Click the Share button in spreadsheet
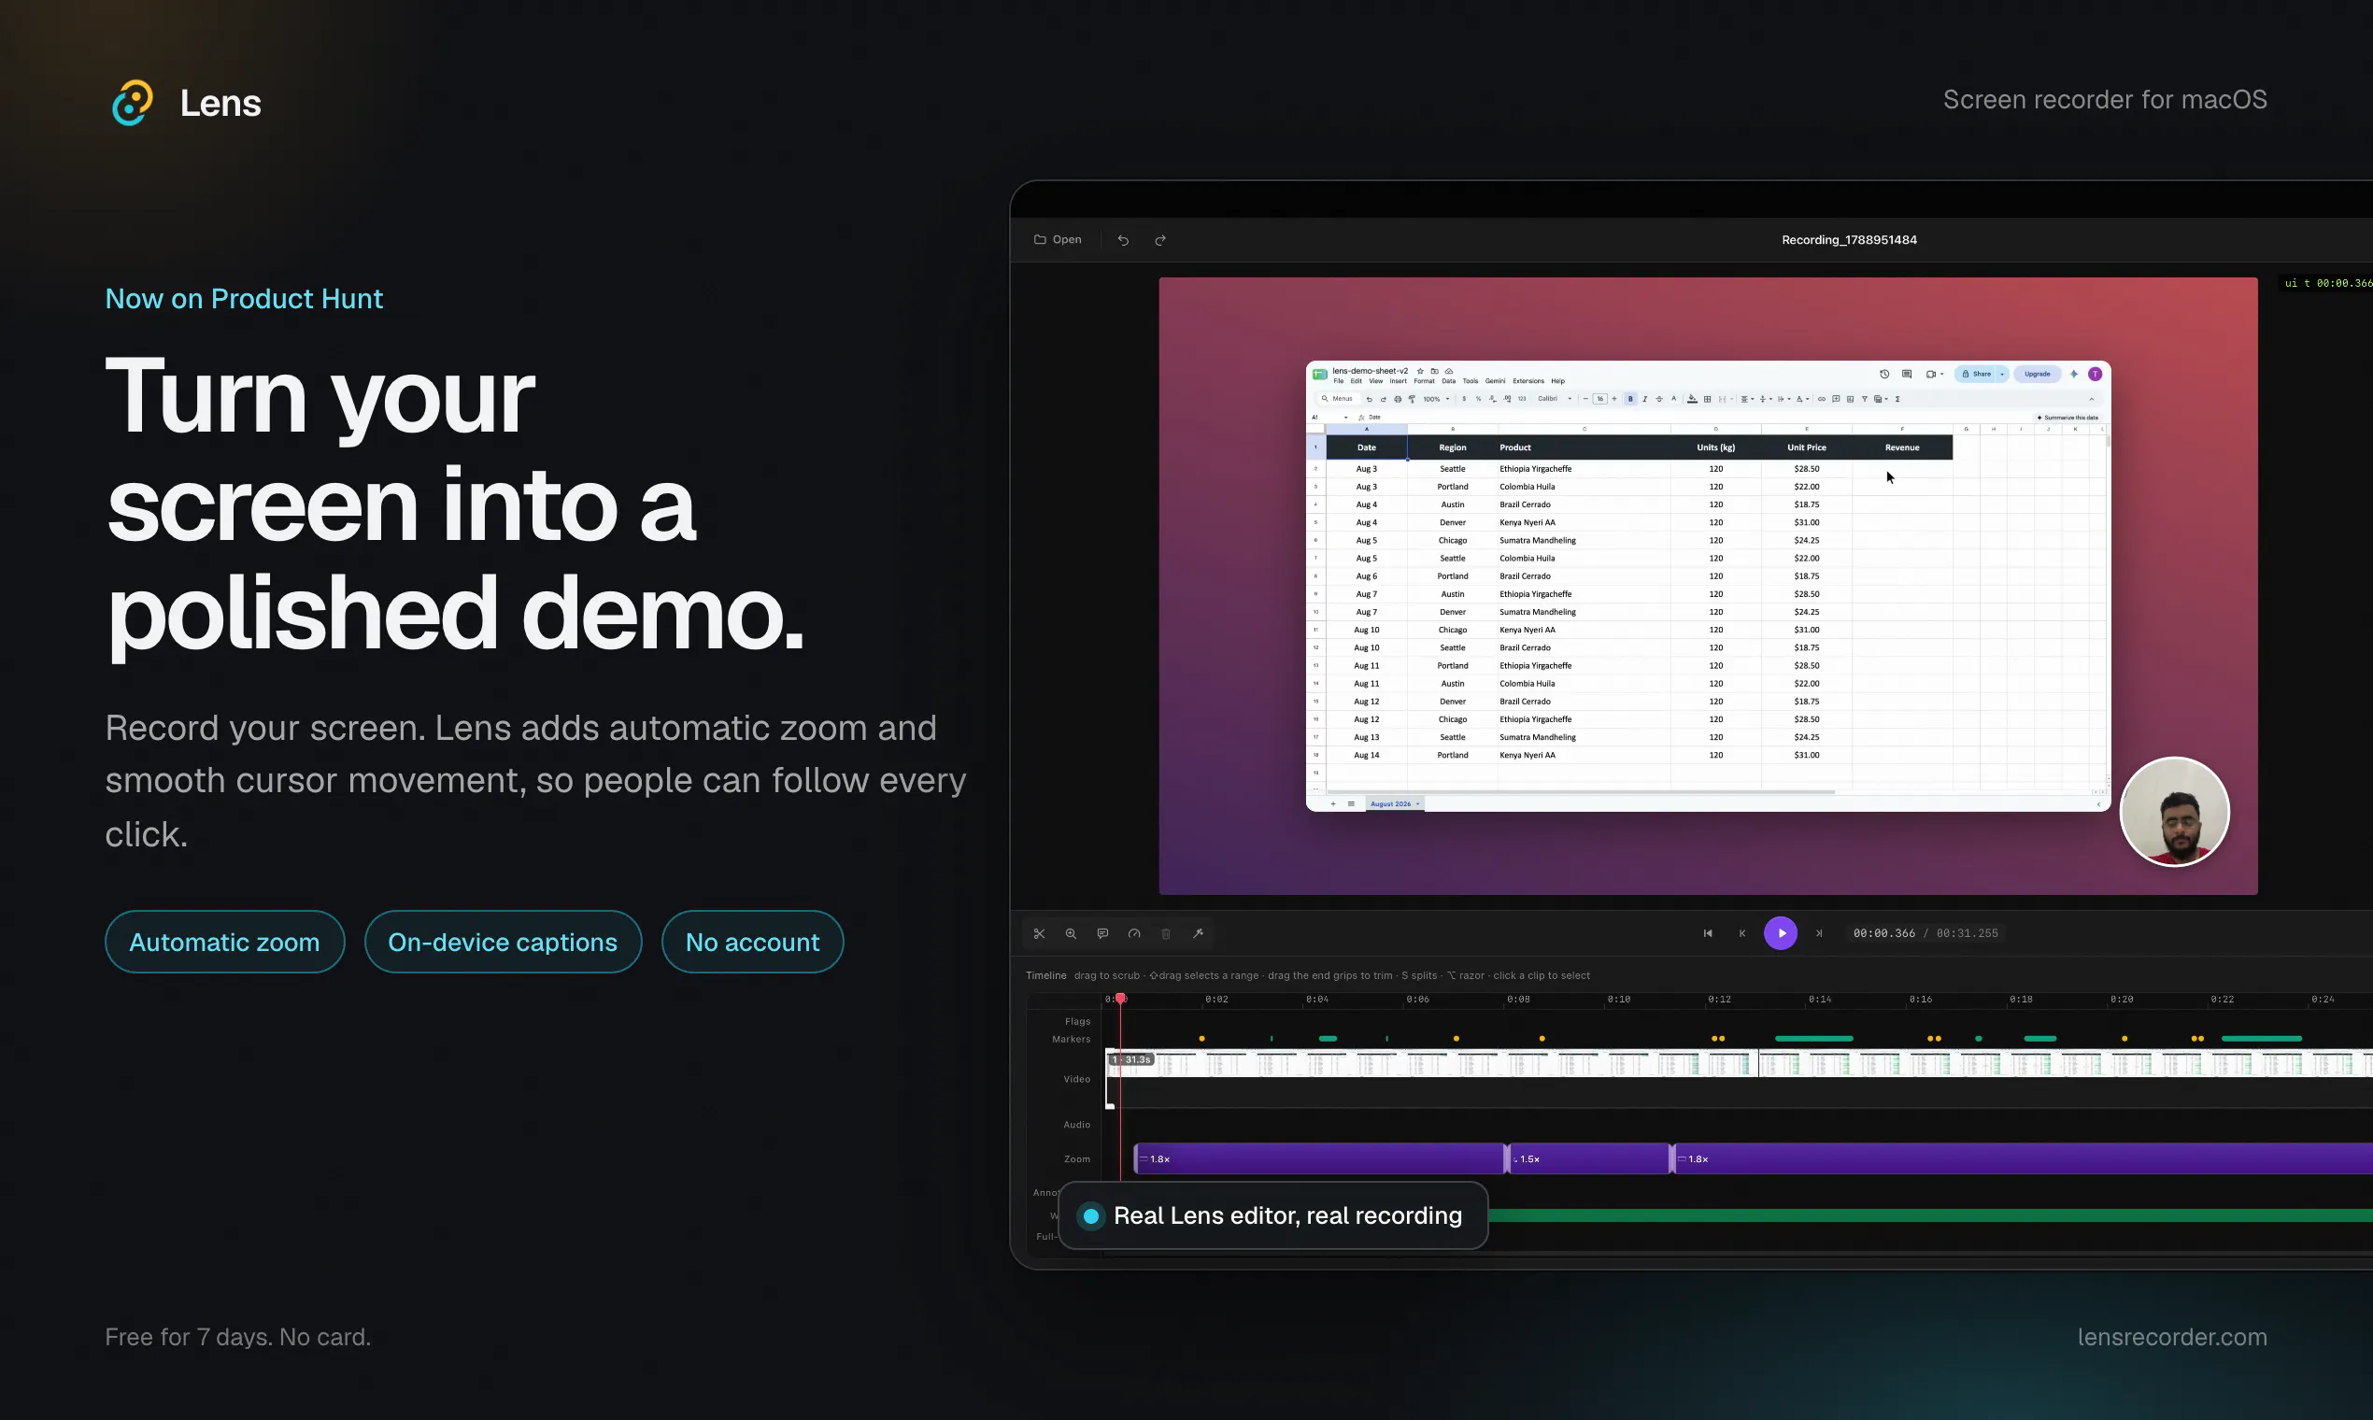This screenshot has width=2373, height=1420. 1976,374
